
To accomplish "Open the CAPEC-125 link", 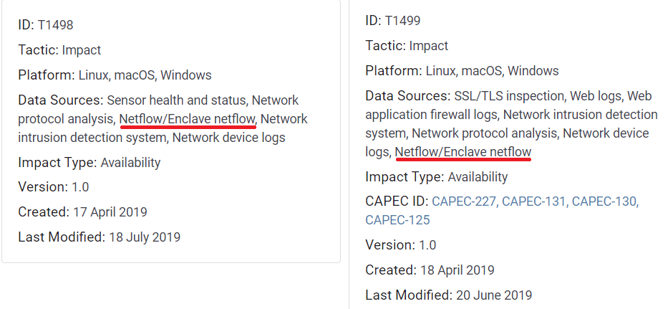I will (x=397, y=220).
